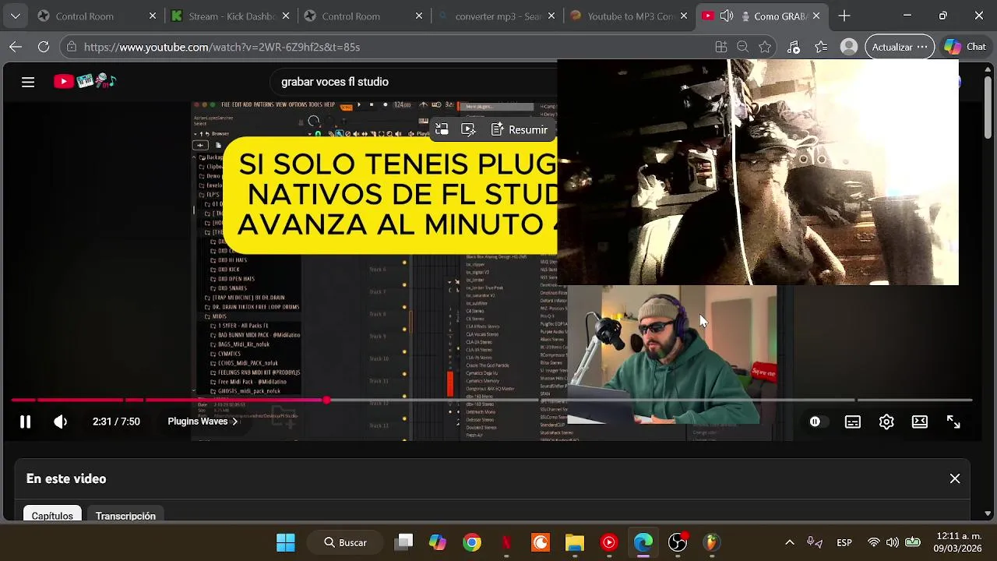This screenshot has height=561, width=997.
Task: Toggle subtitles on the player
Action: tap(853, 422)
